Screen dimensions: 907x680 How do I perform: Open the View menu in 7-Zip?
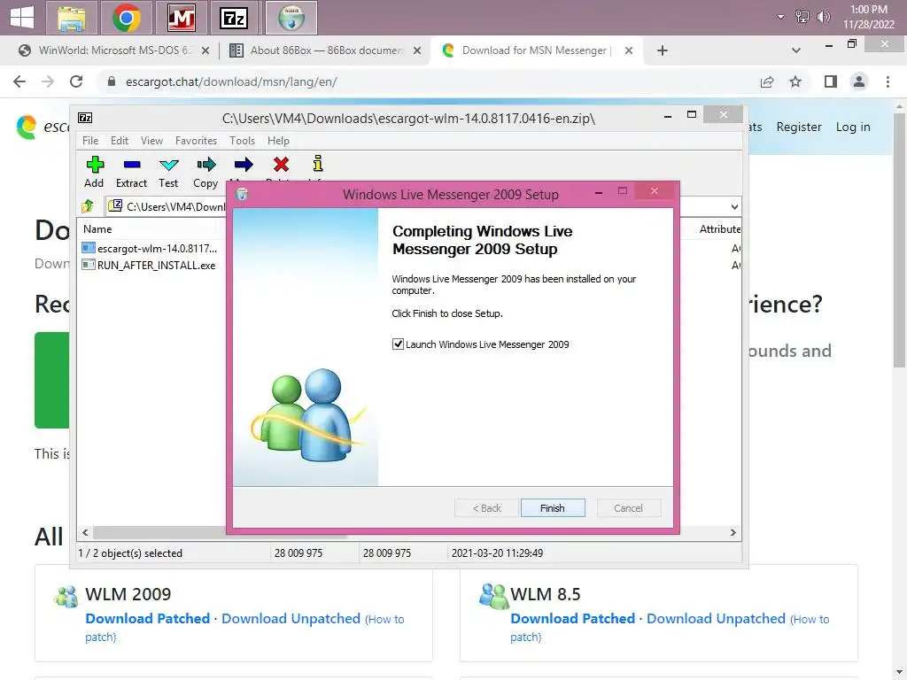[152, 141]
